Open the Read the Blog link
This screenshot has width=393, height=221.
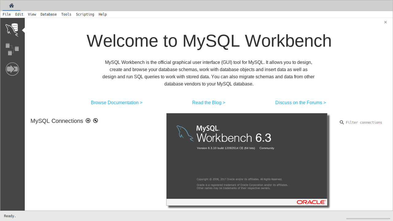209,103
